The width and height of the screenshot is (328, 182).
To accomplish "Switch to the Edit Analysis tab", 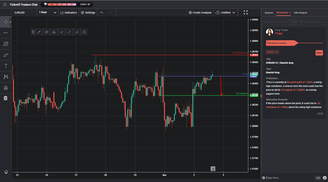I will click(x=301, y=13).
